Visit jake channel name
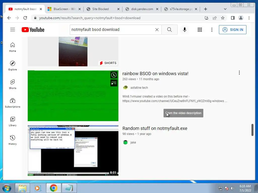This screenshot has width=258, height=193. 133,142
